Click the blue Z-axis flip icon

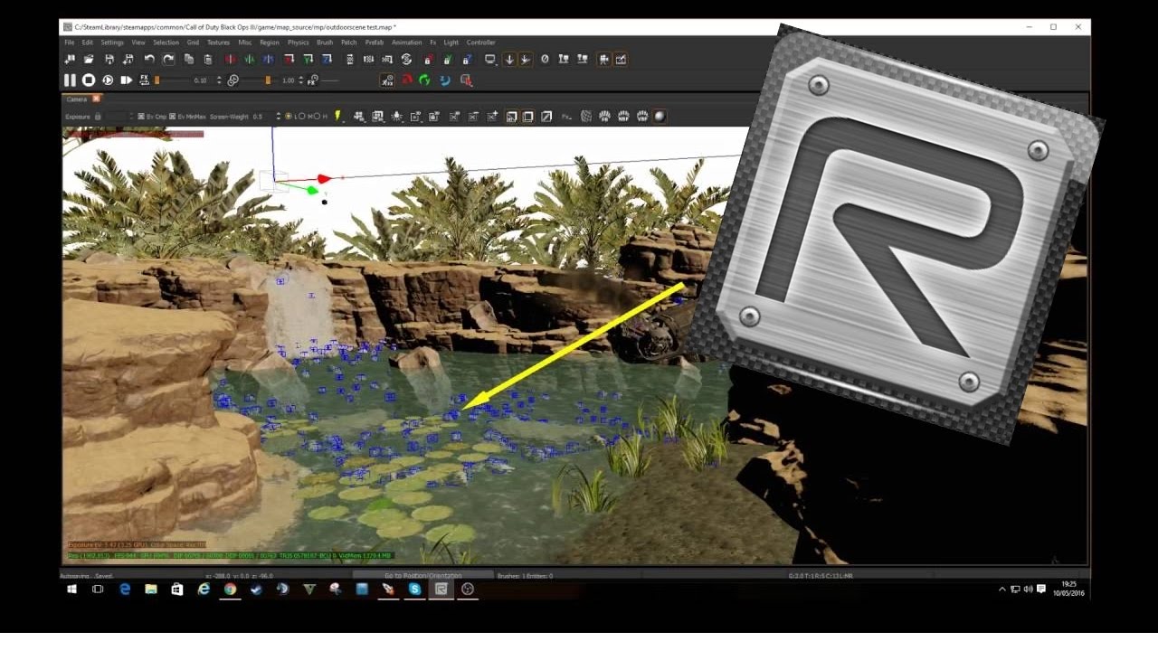(x=268, y=59)
